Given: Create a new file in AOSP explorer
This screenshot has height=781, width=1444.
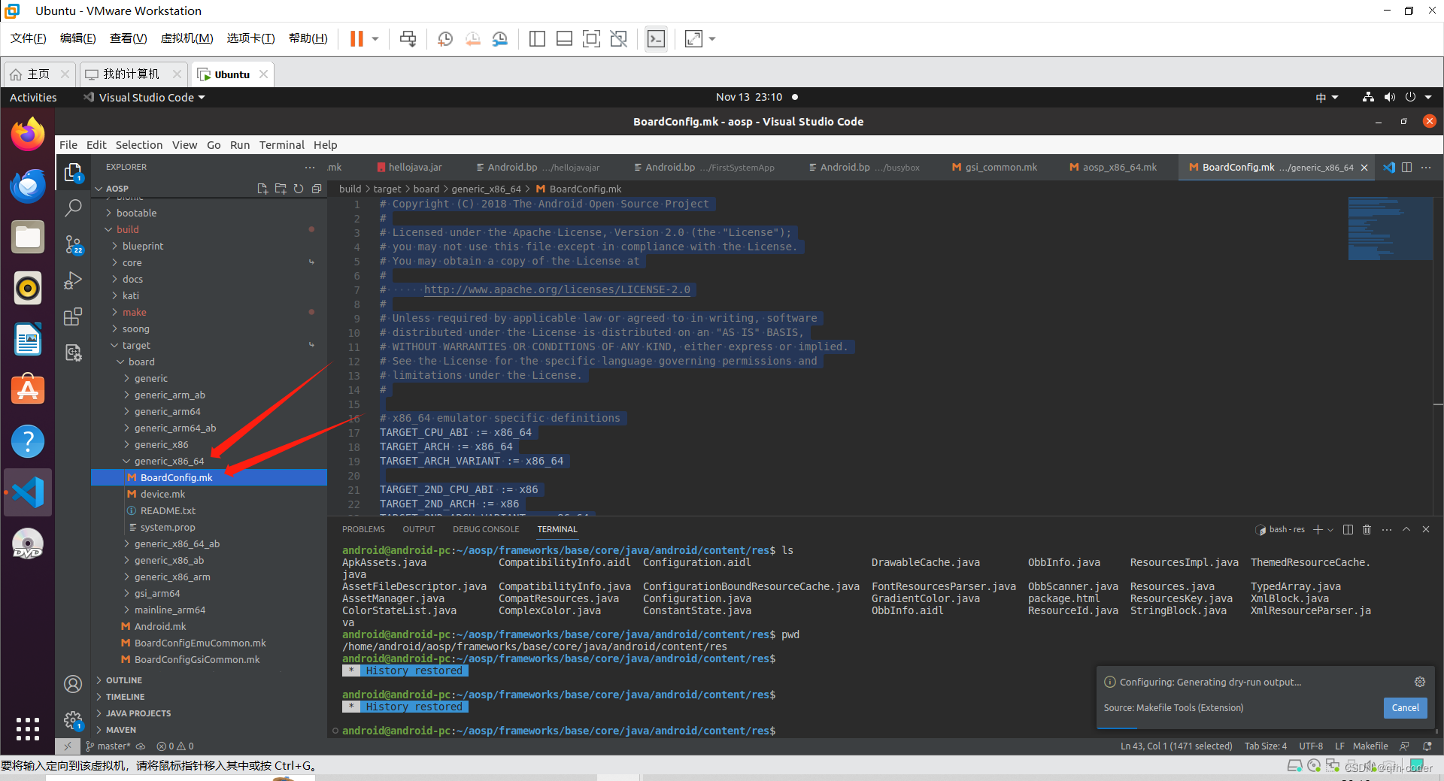Looking at the screenshot, I should [x=262, y=189].
